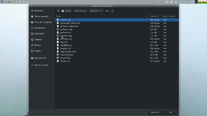Select file pycharm.vmoptions

pos(117,26)
